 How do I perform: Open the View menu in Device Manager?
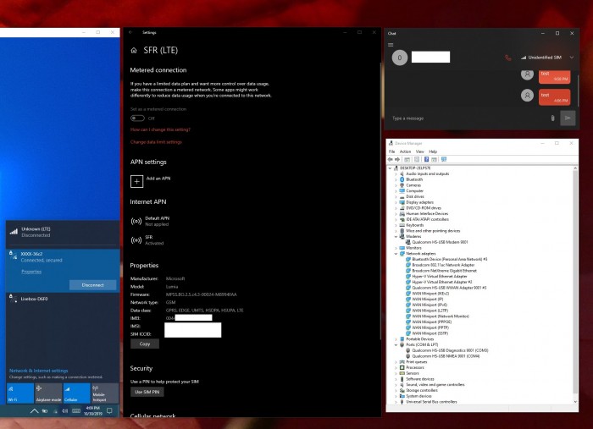click(419, 151)
